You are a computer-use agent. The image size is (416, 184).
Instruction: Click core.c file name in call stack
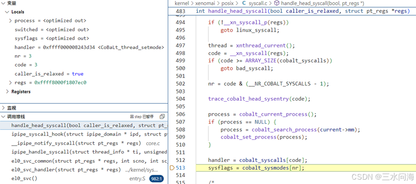(x=153, y=143)
